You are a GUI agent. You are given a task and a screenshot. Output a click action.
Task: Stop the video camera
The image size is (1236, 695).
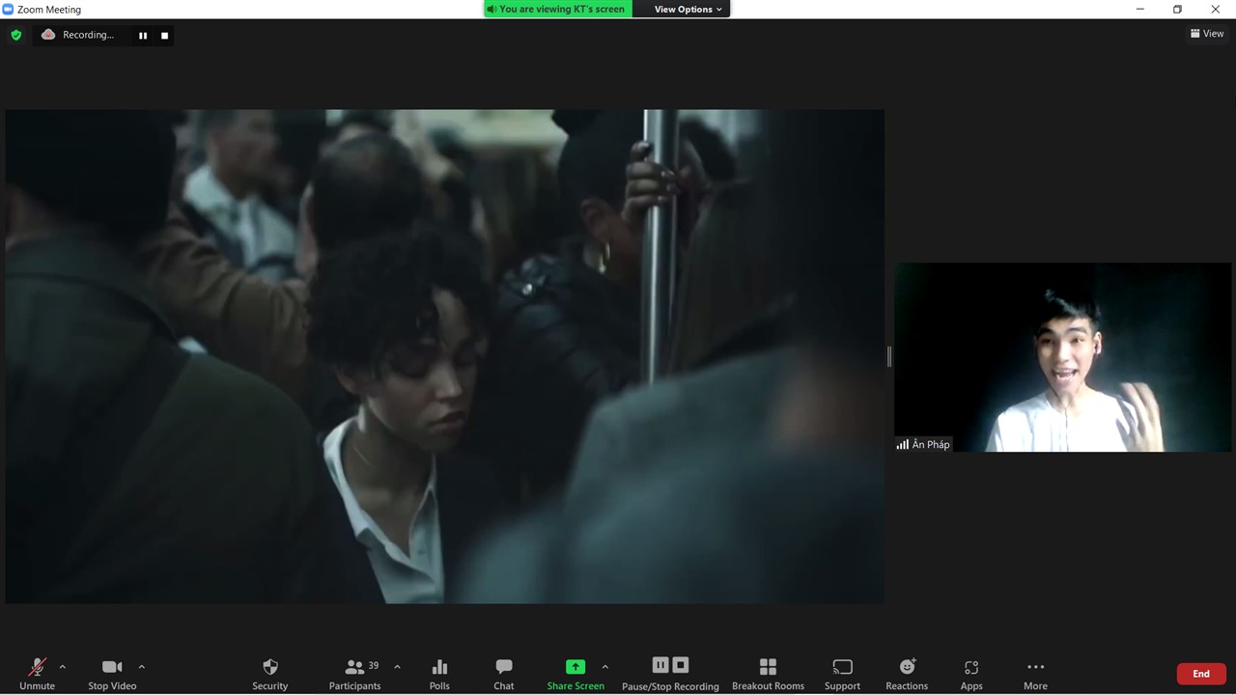click(x=112, y=673)
